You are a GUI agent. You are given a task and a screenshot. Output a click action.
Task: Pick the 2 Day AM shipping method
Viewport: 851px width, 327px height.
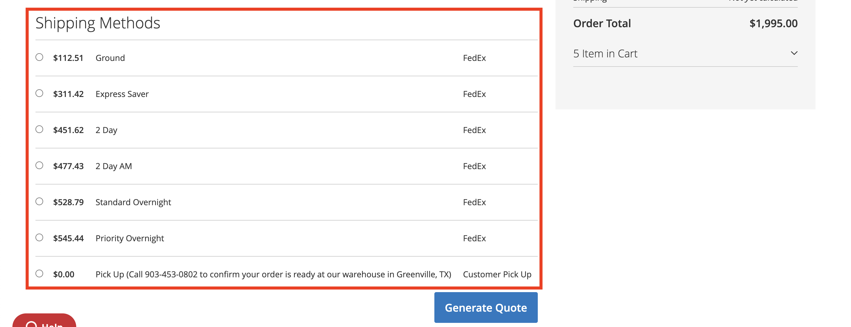(39, 165)
